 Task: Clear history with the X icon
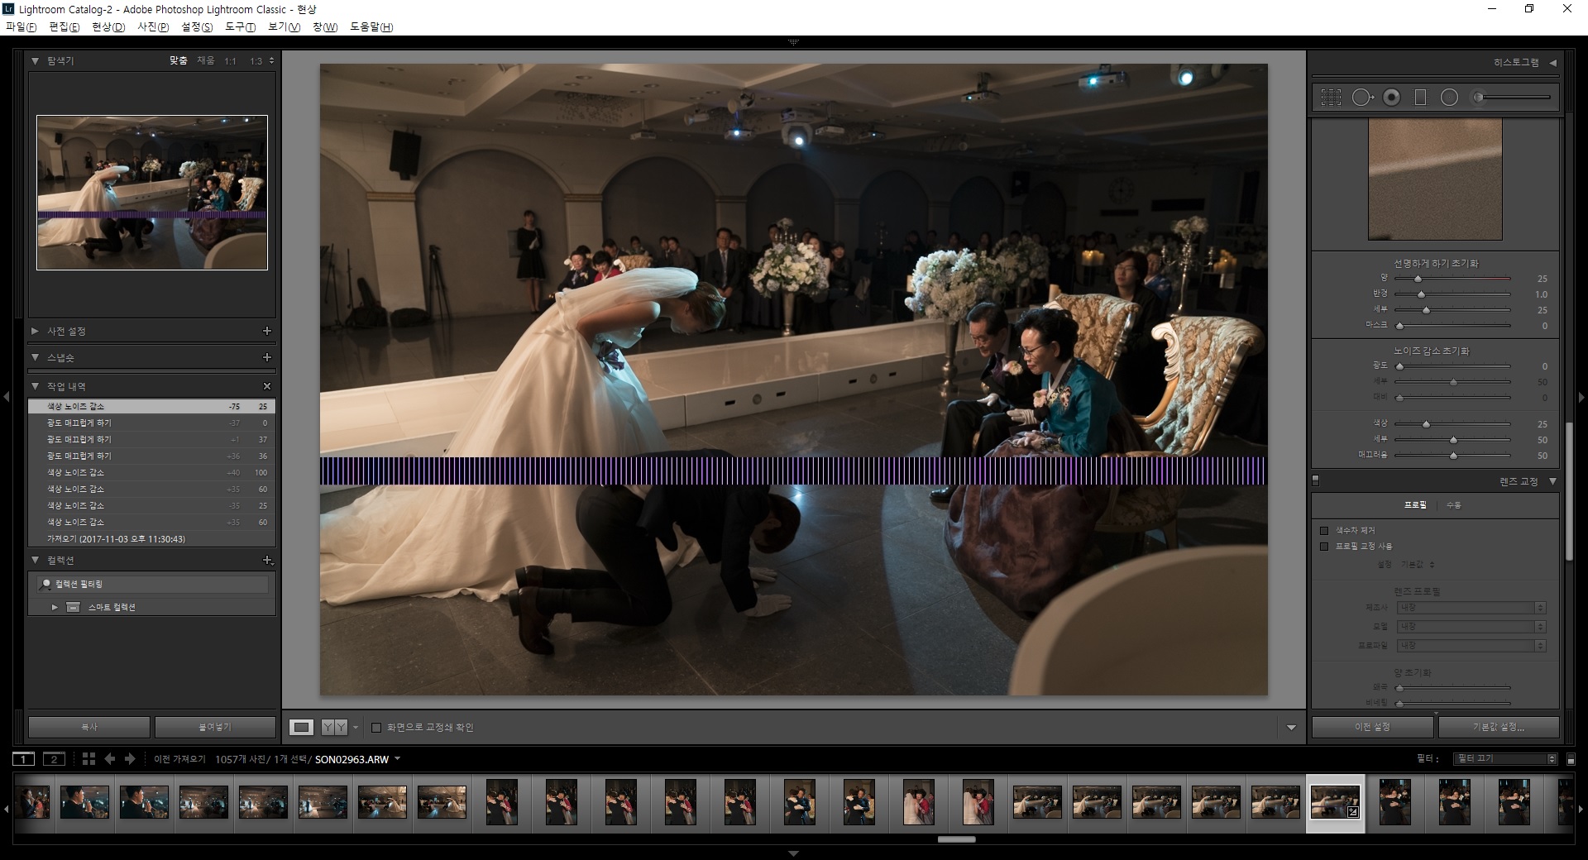pos(267,386)
